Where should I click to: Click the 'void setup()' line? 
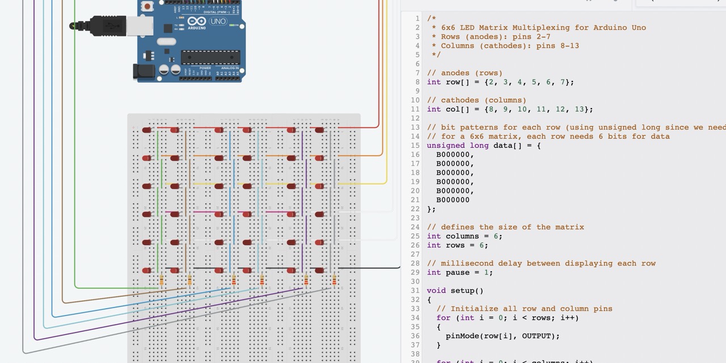point(455,290)
